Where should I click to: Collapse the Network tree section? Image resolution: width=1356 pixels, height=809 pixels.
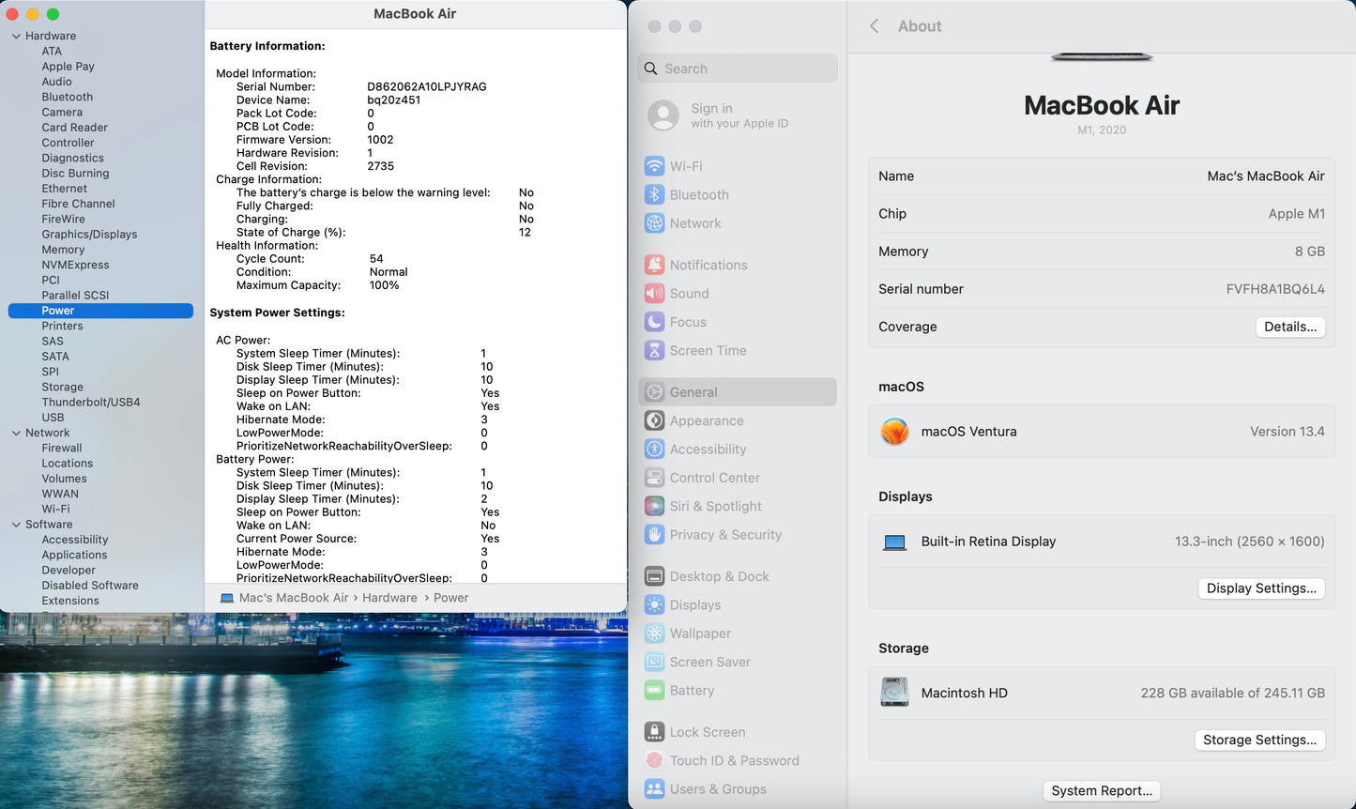tap(16, 433)
